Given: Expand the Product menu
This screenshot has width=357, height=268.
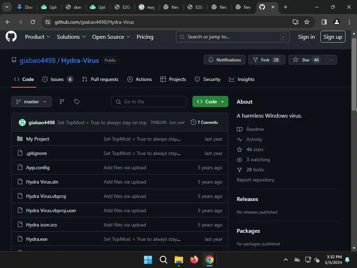Looking at the screenshot, I should tap(38, 37).
